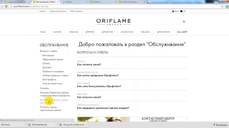Switch to the loading Oriflame tab
This screenshot has width=229, height=128.
coord(75,2)
